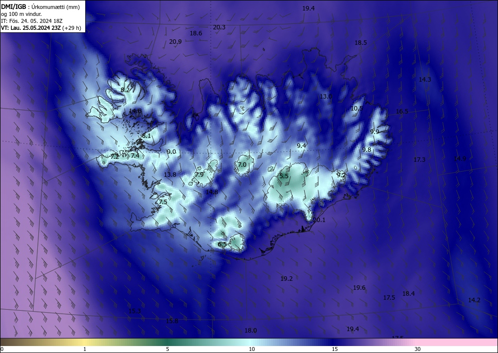Click the 8.1 value on the map

coord(146,135)
